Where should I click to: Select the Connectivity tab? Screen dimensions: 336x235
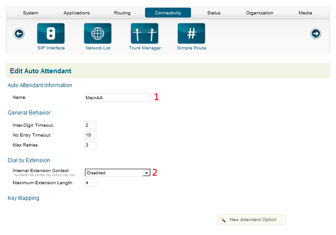[x=168, y=13]
